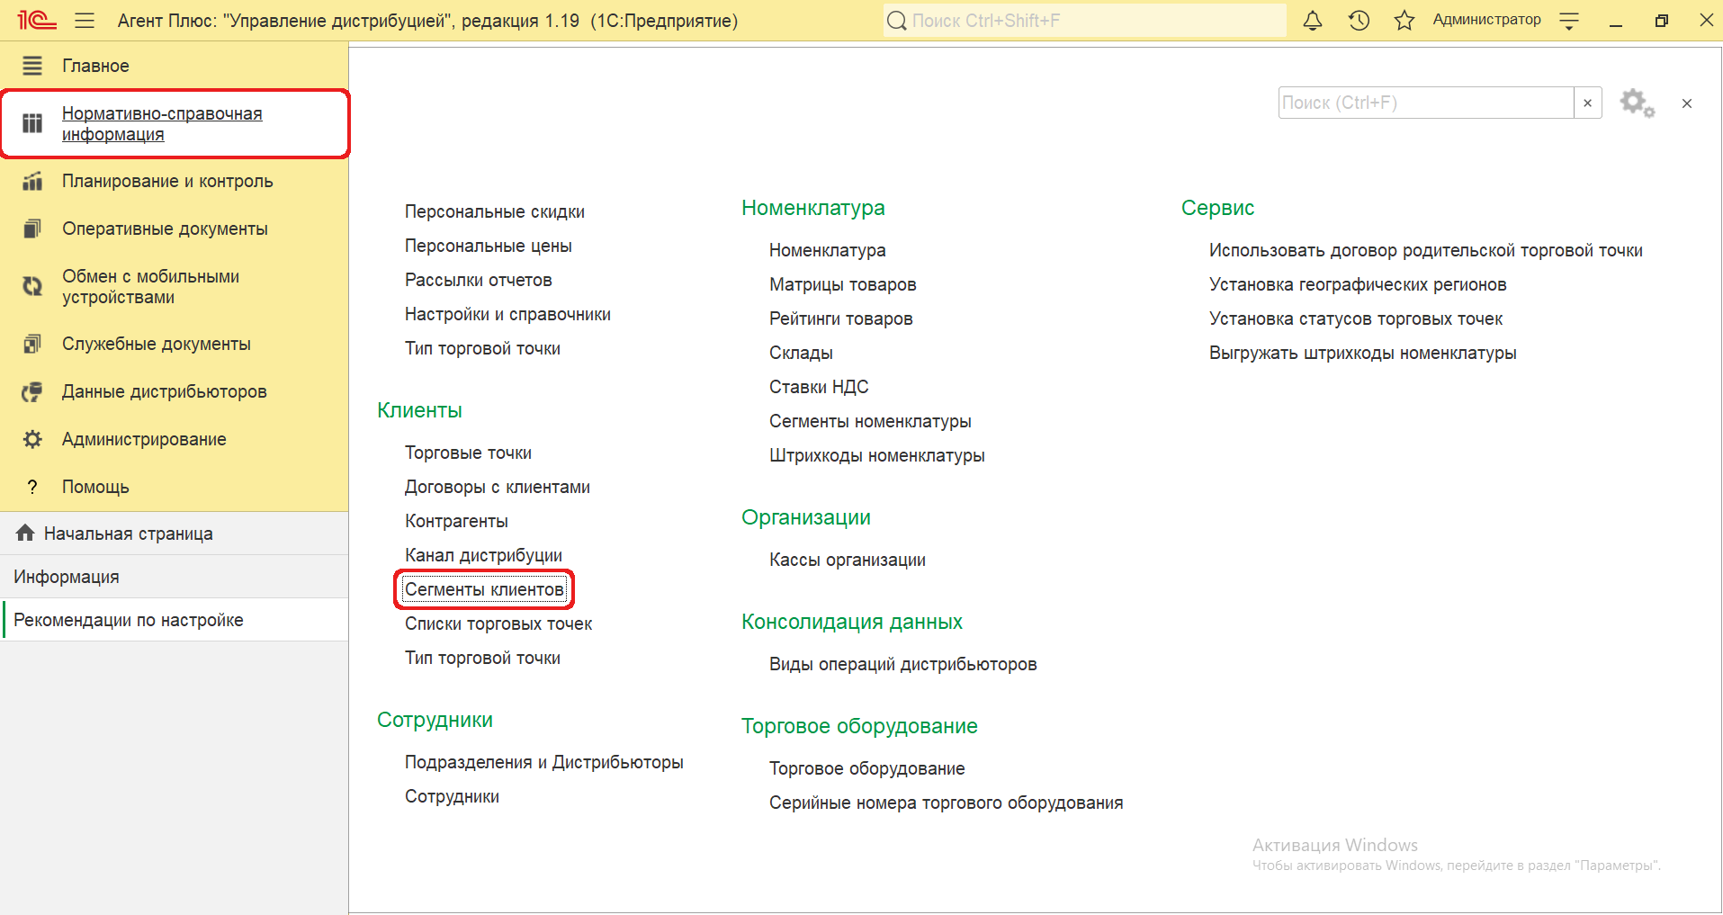This screenshot has height=915, width=1723.
Task: Restore down the application window
Action: 1662,20
